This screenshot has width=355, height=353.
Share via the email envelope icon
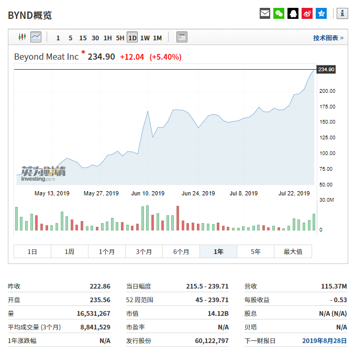coord(264,14)
